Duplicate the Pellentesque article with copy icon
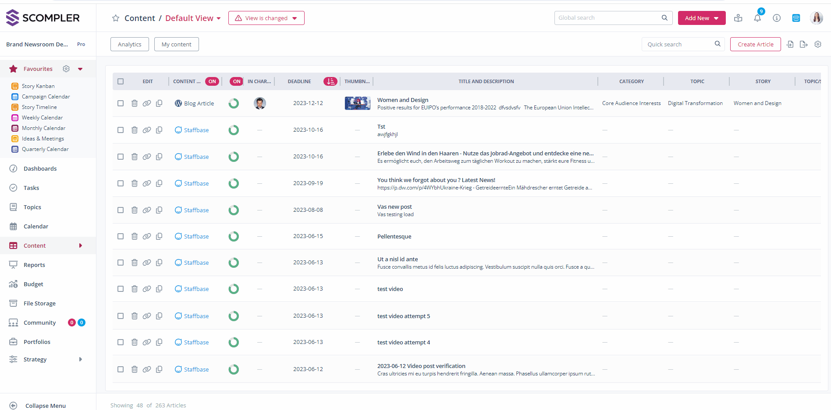This screenshot has width=831, height=410. [x=159, y=236]
